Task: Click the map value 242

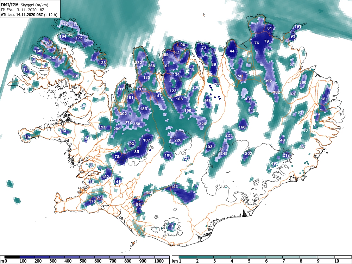Action: pyautogui.click(x=63, y=130)
